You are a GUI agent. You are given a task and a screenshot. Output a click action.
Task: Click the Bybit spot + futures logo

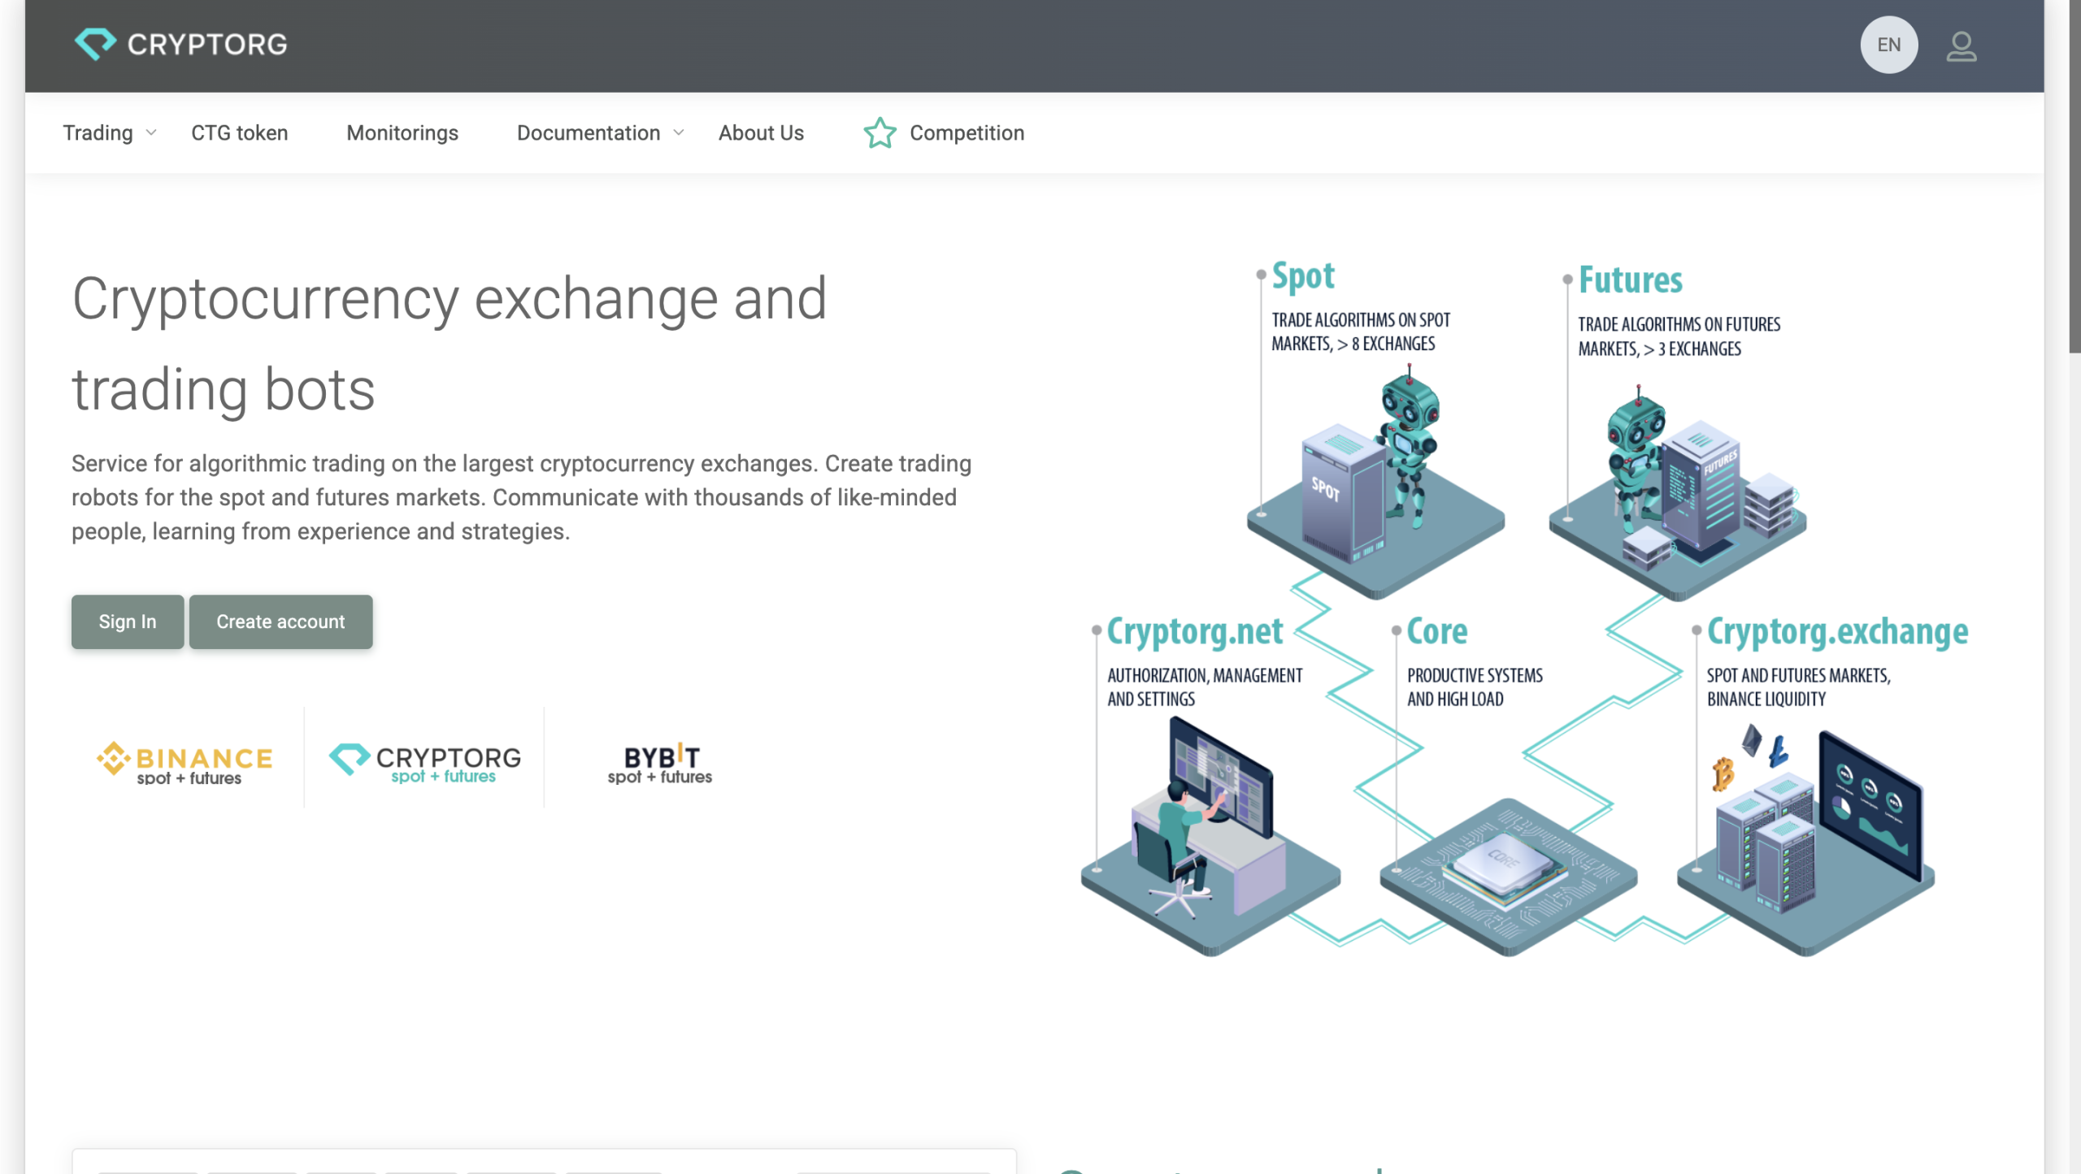pyautogui.click(x=660, y=764)
